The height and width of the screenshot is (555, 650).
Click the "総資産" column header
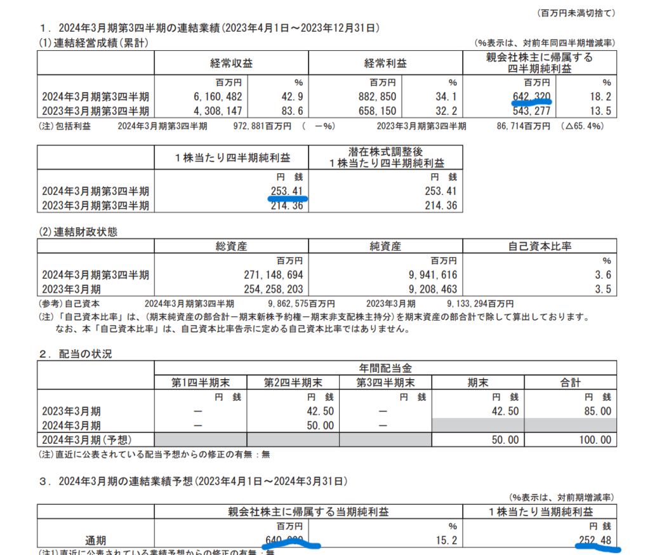click(231, 246)
